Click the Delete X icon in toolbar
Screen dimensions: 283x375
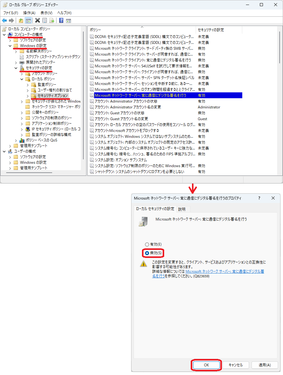click(x=38, y=21)
